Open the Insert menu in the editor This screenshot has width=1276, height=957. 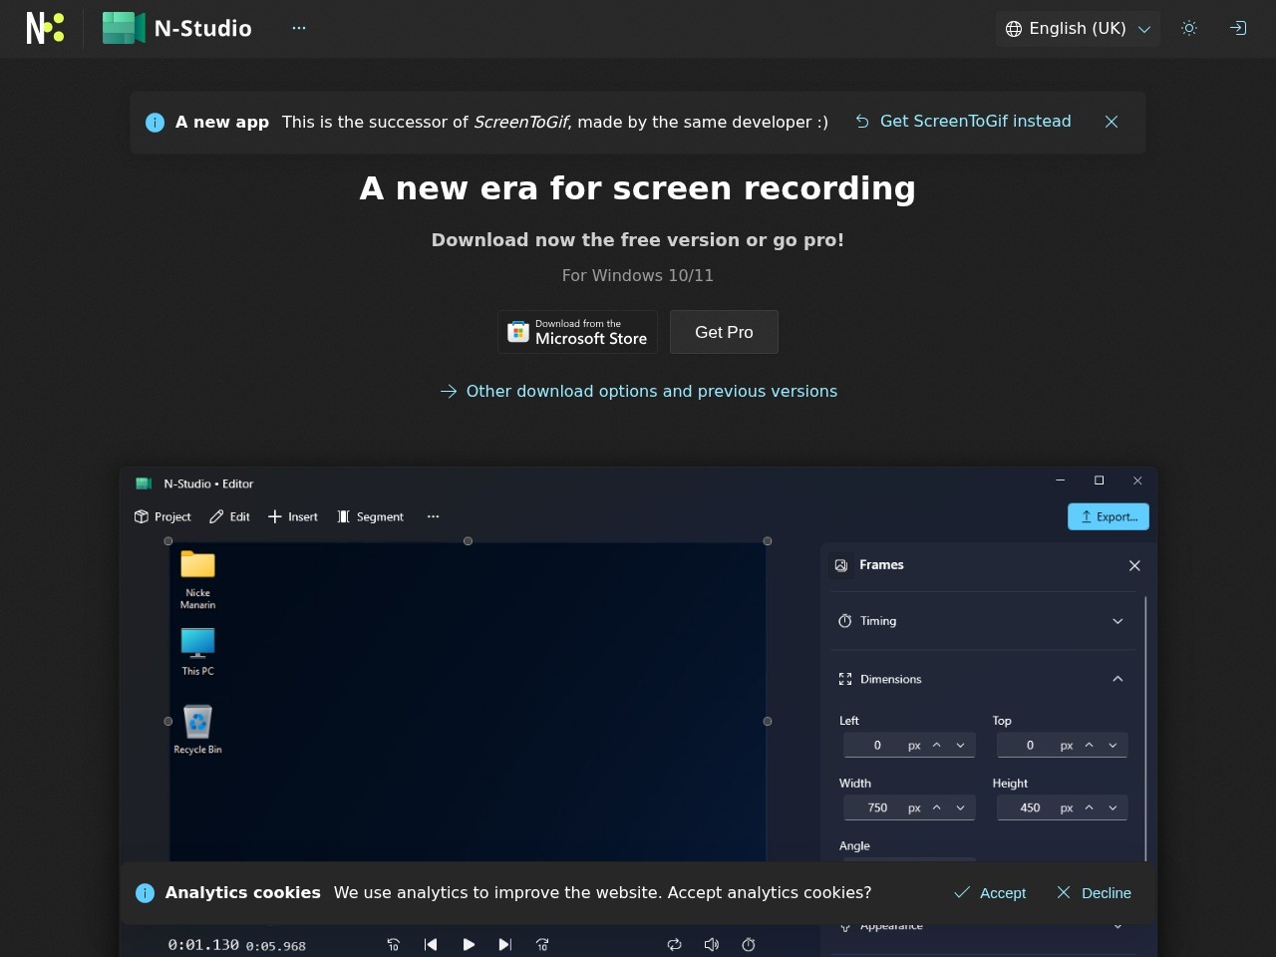(x=293, y=516)
